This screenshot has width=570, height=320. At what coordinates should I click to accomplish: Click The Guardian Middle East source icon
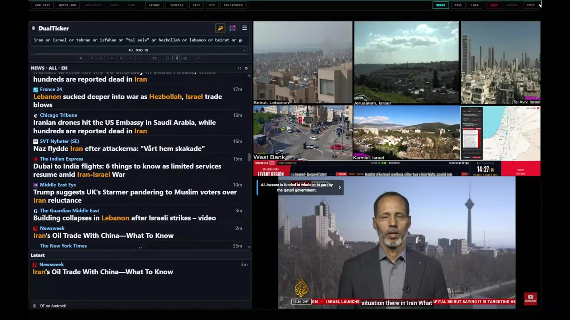[x=36, y=211]
